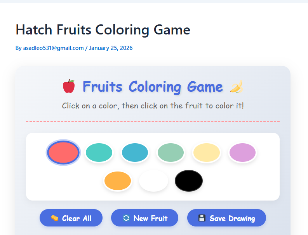Screen dimensions: 308x235
Task: Click the blue Fruits Coloring Game heading
Action: tap(153, 87)
